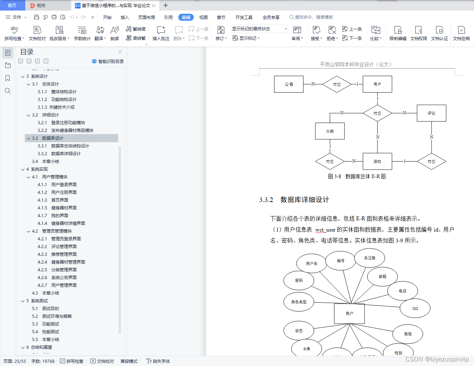Image resolution: width=474 pixels, height=366 pixels.
Task: Click the 文档定稿 finalize document icon
Action: pyautogui.click(x=461, y=30)
